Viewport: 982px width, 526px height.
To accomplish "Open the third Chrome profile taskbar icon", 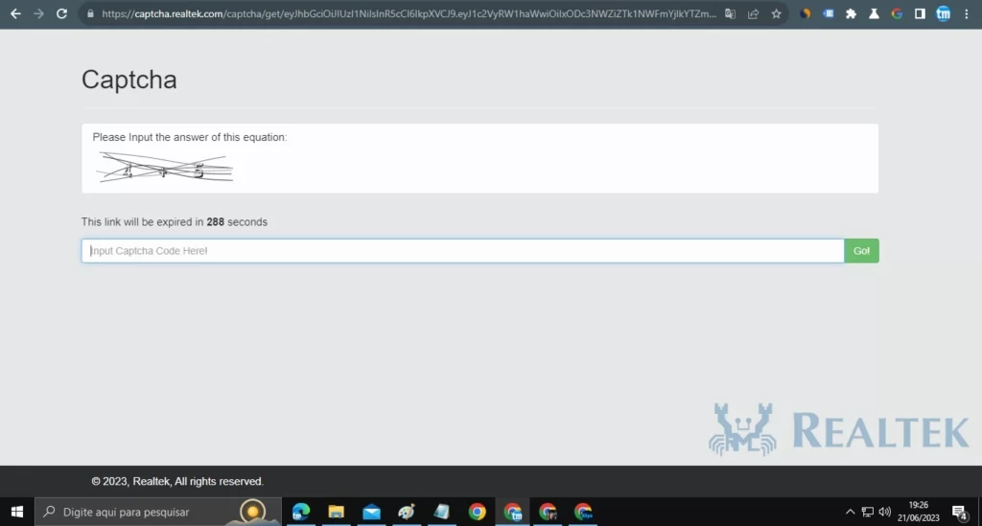I will coord(548,512).
